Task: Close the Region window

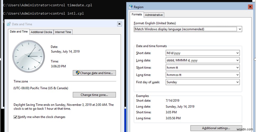Action: (x=250, y=7)
